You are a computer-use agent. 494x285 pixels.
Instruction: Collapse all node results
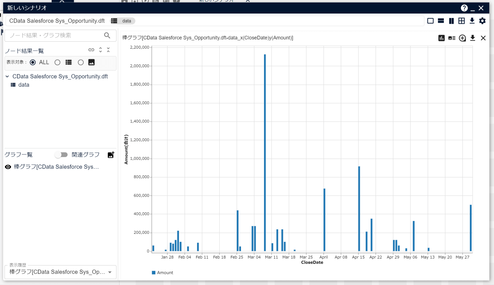point(108,50)
